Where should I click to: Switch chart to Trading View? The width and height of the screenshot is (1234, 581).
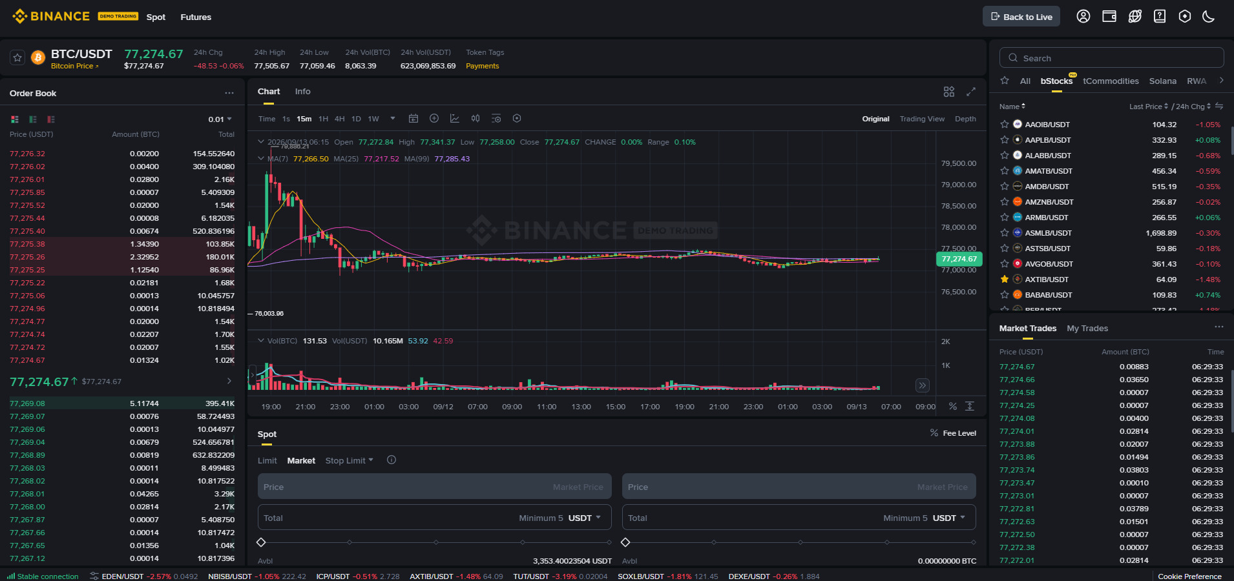(x=922, y=119)
